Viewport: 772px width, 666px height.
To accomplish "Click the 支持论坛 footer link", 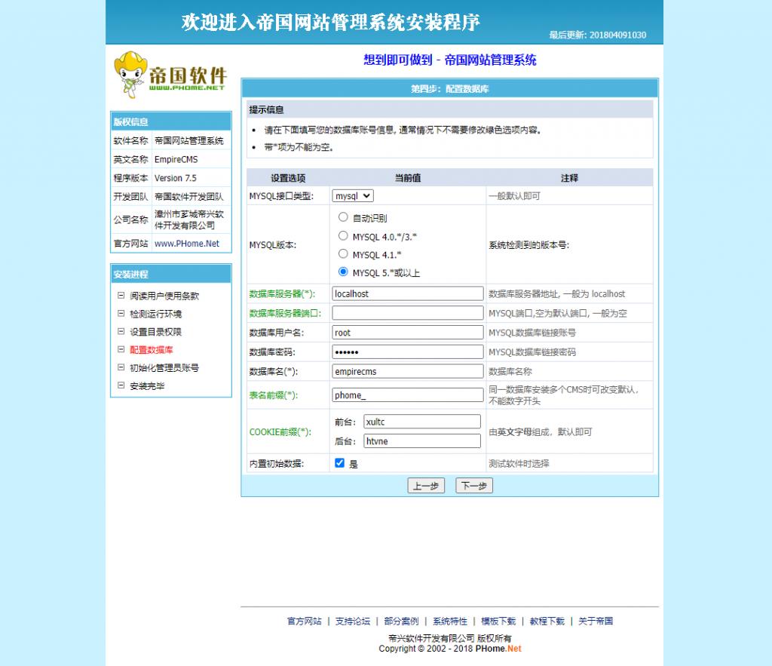I will coord(350,621).
